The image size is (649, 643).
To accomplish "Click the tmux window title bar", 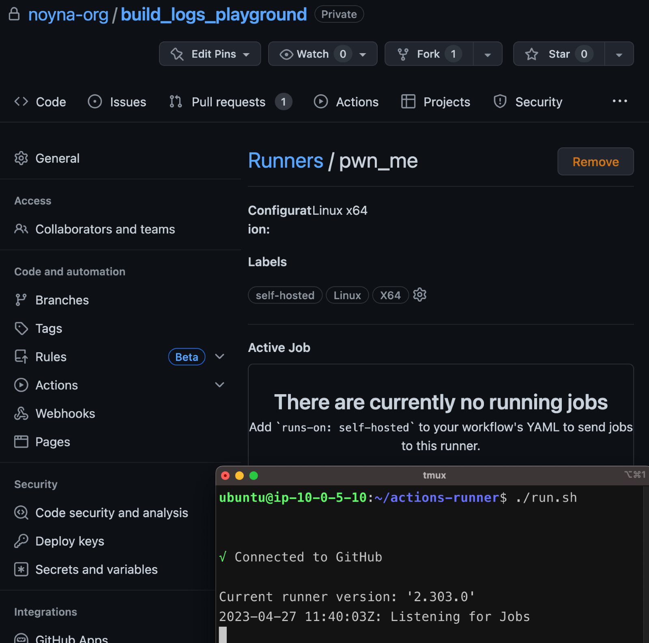I will pos(434,475).
